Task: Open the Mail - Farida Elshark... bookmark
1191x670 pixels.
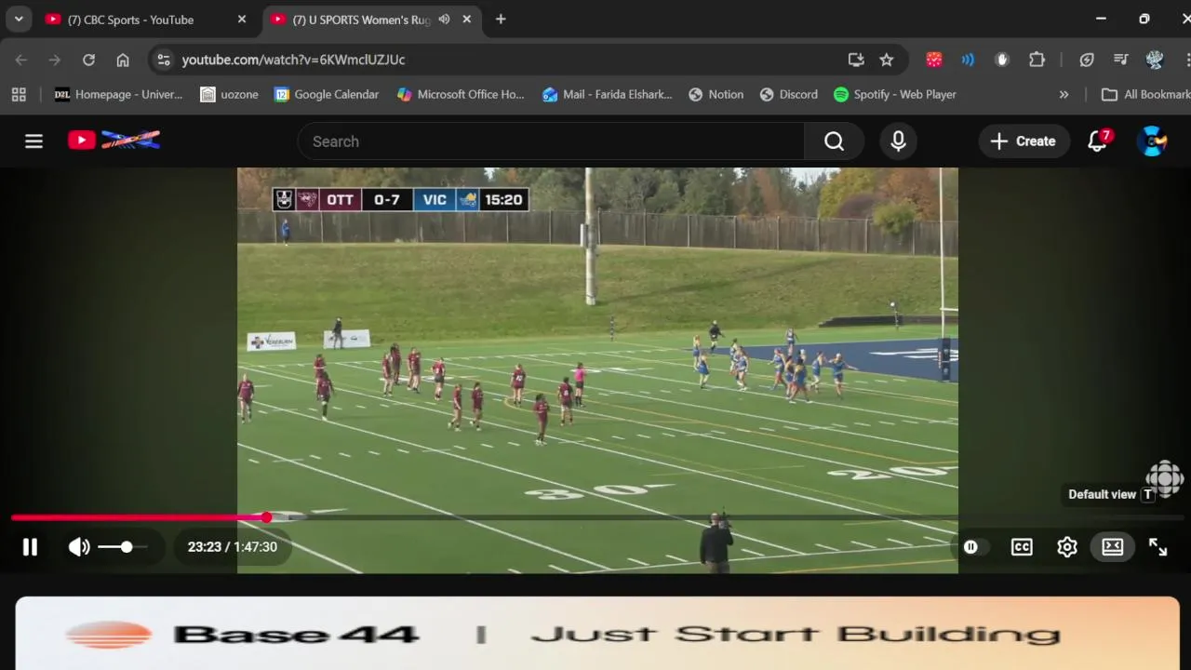Action: coord(607,94)
